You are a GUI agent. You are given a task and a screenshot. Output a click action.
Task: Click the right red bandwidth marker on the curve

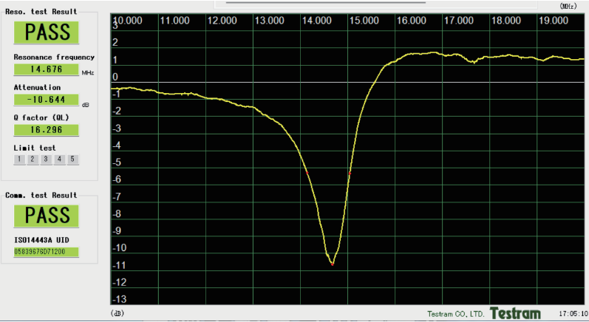[350, 172]
